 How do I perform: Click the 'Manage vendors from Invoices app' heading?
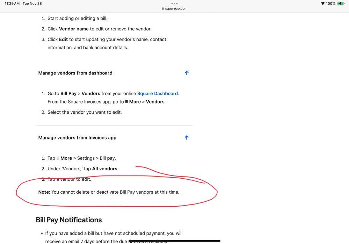tap(77, 138)
